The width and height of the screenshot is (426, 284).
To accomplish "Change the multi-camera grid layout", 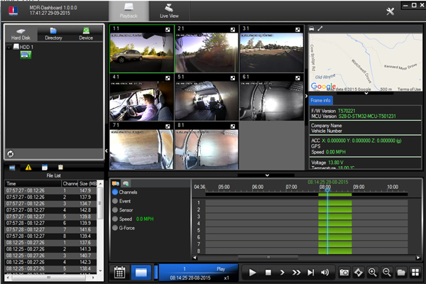I will tap(415, 272).
